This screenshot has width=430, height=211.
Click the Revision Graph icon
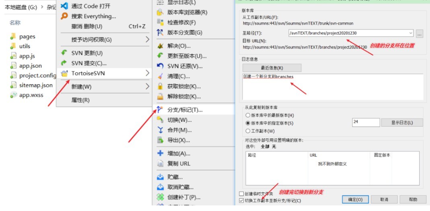(x=160, y=32)
